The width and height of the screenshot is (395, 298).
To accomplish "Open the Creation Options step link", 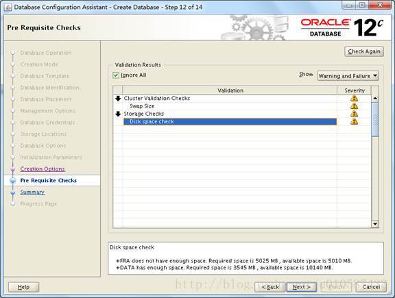I will pyautogui.click(x=43, y=169).
